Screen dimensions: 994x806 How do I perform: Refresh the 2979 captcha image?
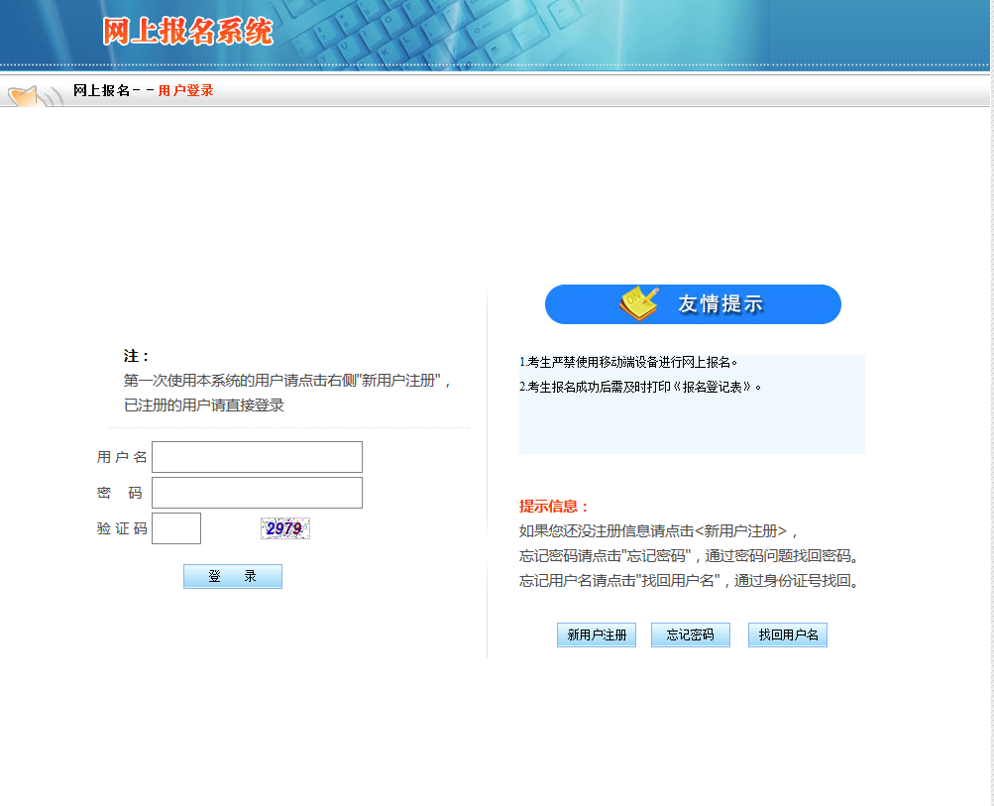coord(285,528)
